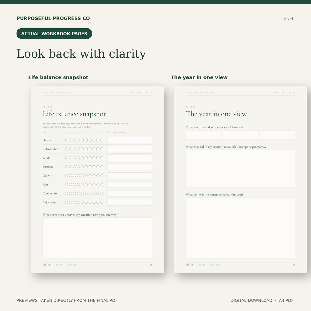
Task: Click 'PREVIEWS TAKEN DIRECTLY FROM THE FINAL PDF'
Action: [67, 301]
